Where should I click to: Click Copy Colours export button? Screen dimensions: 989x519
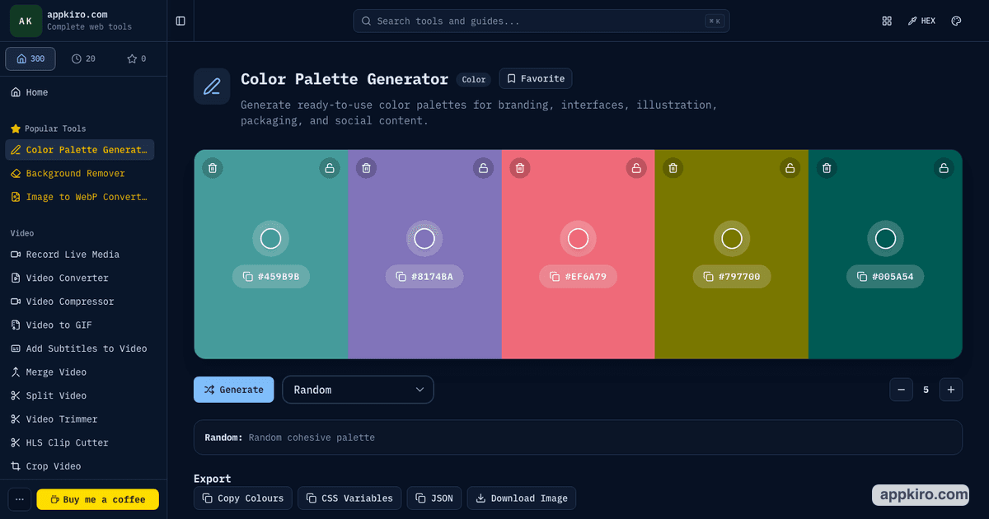pos(243,498)
